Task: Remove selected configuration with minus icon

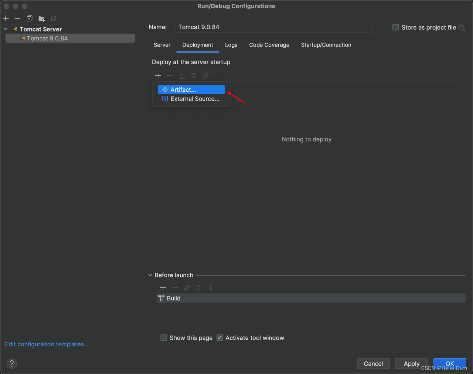Action: (x=17, y=18)
